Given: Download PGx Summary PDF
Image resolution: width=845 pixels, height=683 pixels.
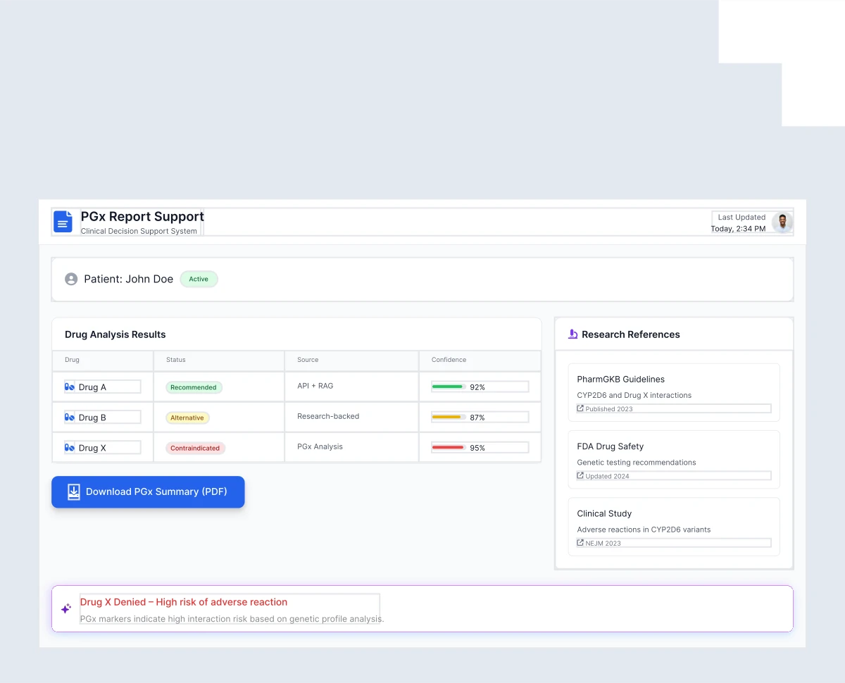Looking at the screenshot, I should [x=148, y=491].
